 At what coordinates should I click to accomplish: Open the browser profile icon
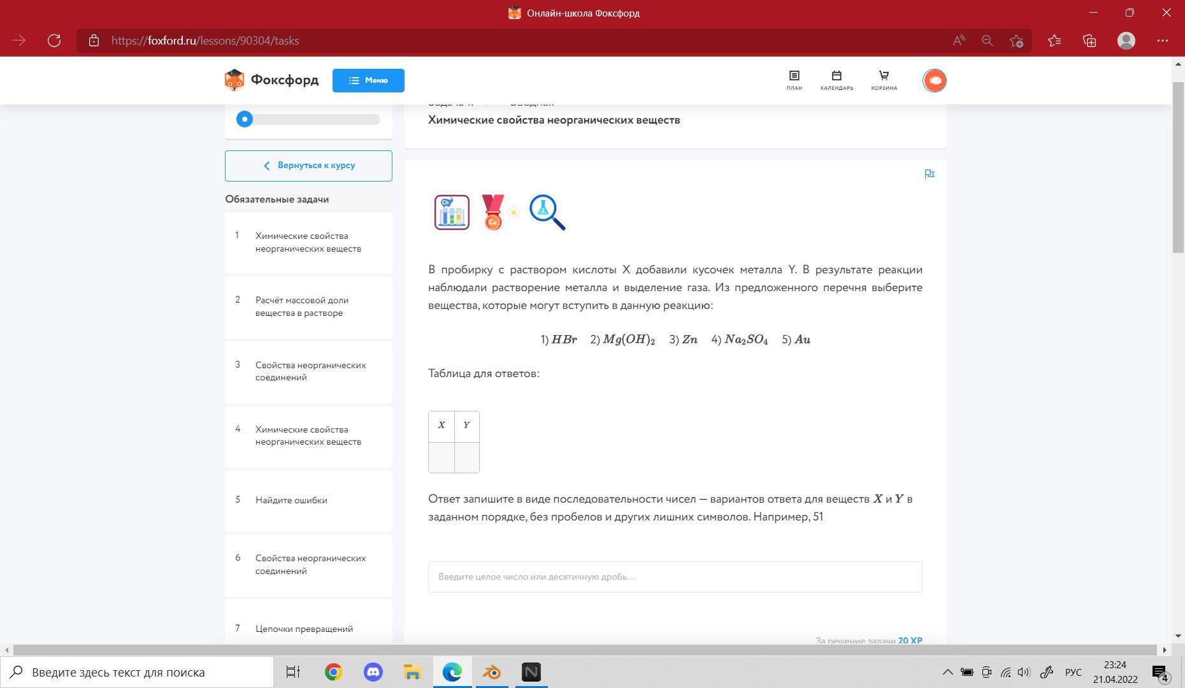pyautogui.click(x=1126, y=41)
